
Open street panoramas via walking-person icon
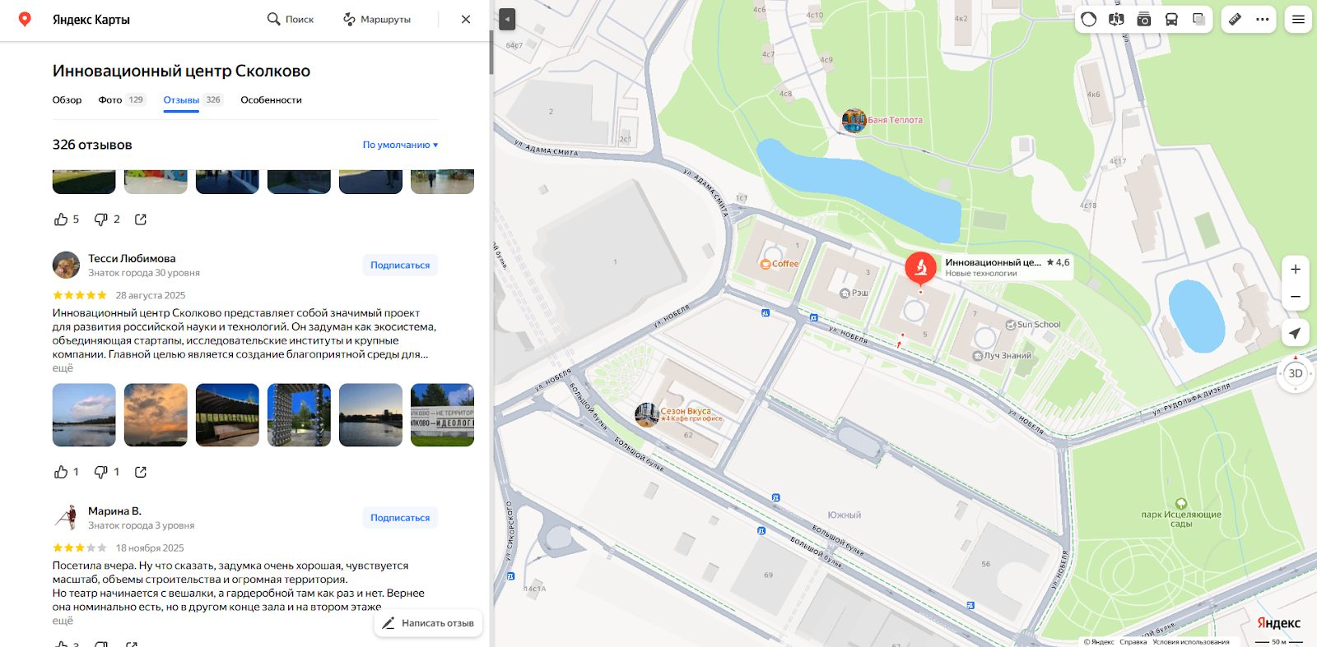pos(1116,20)
